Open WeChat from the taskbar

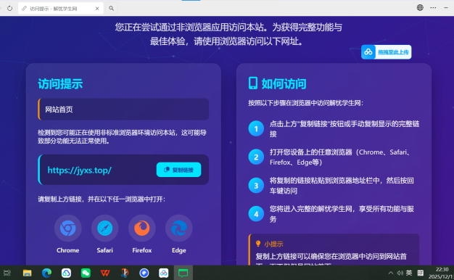(x=86, y=273)
